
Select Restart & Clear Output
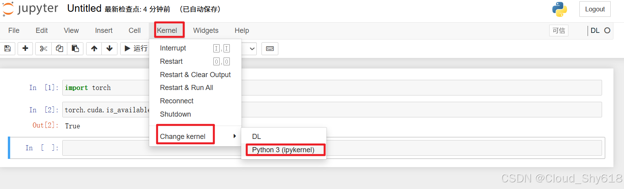click(195, 75)
